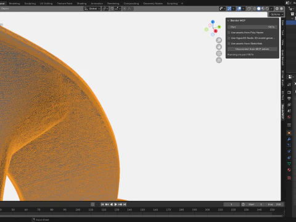Open the Options dropdown

point(277,14)
